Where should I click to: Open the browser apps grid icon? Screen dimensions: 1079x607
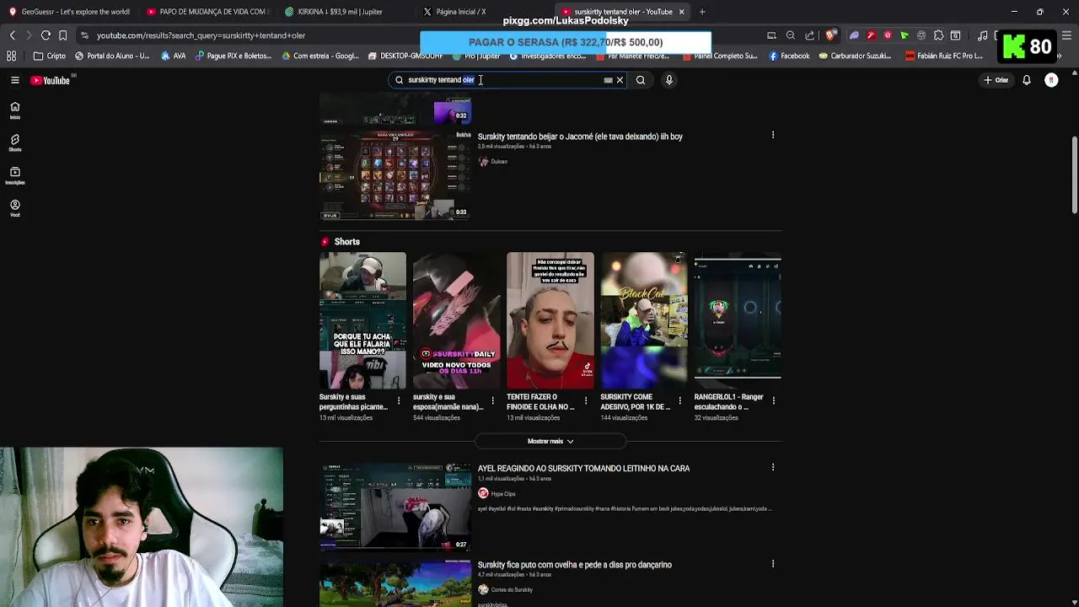click(12, 56)
